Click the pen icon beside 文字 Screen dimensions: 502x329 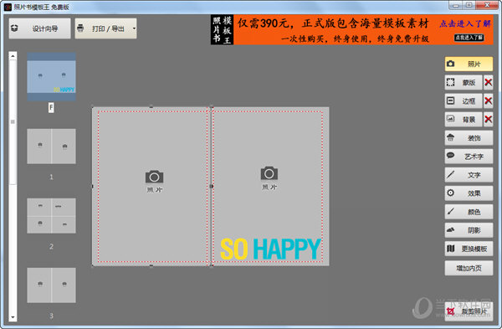[450, 174]
